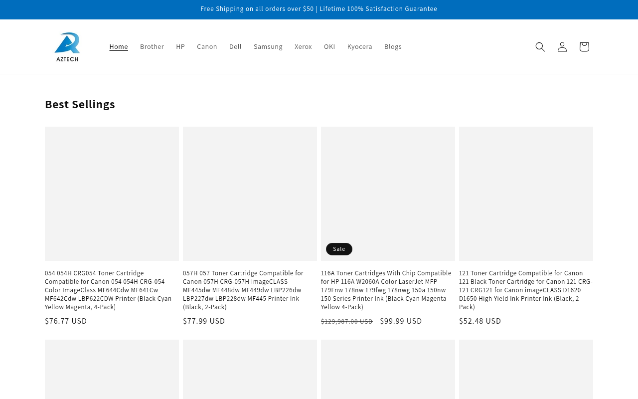Click the $77.99 USD price
Image resolution: width=638 pixels, height=399 pixels.
point(204,321)
